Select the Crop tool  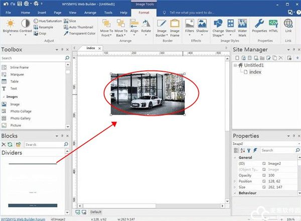(x=40, y=34)
